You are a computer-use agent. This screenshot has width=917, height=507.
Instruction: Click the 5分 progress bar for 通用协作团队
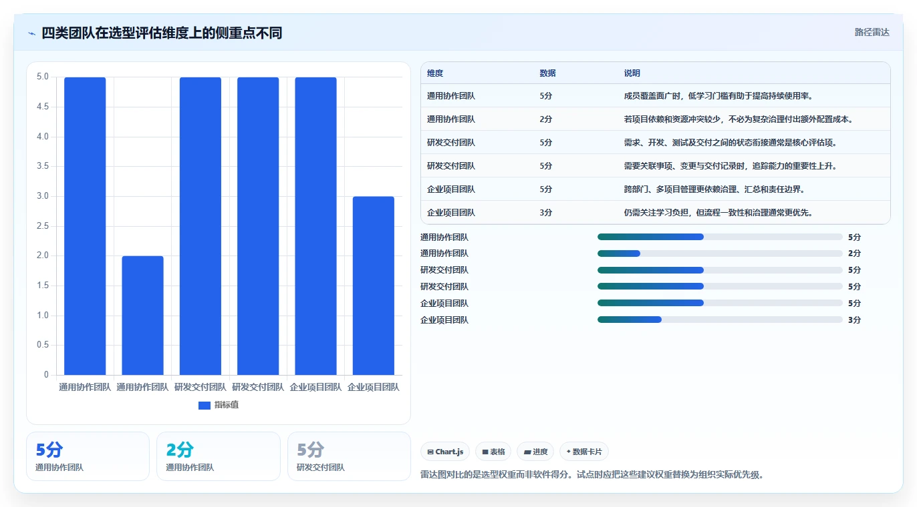[x=720, y=237]
